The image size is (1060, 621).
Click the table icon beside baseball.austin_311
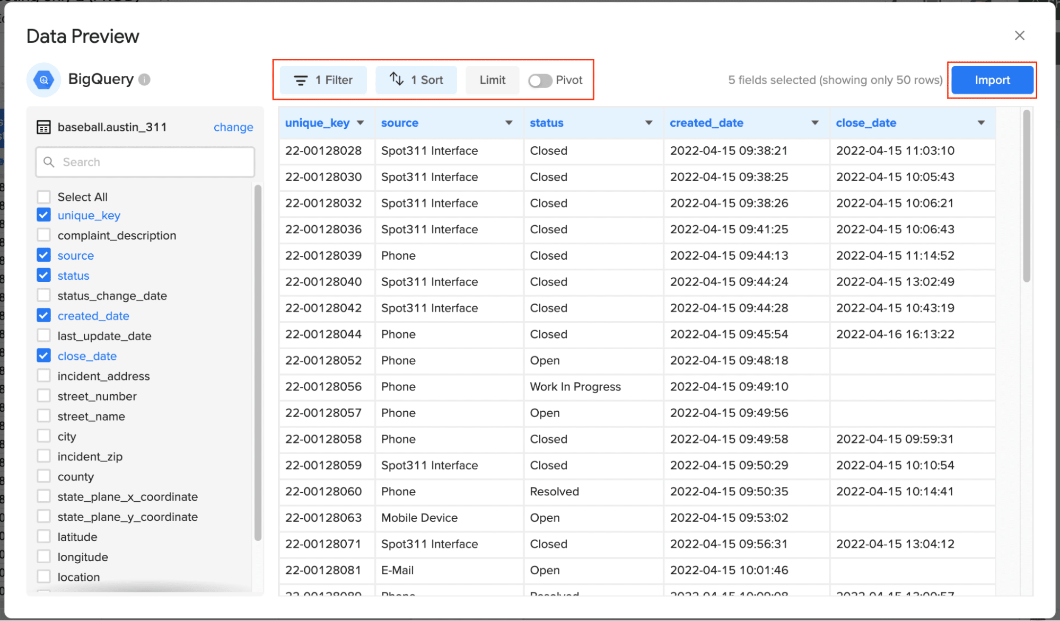pyautogui.click(x=43, y=127)
